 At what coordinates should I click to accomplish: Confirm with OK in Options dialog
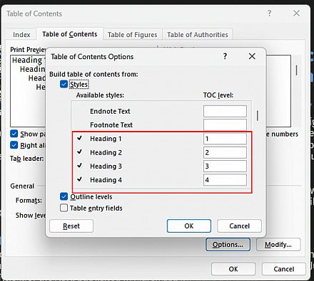(x=189, y=226)
